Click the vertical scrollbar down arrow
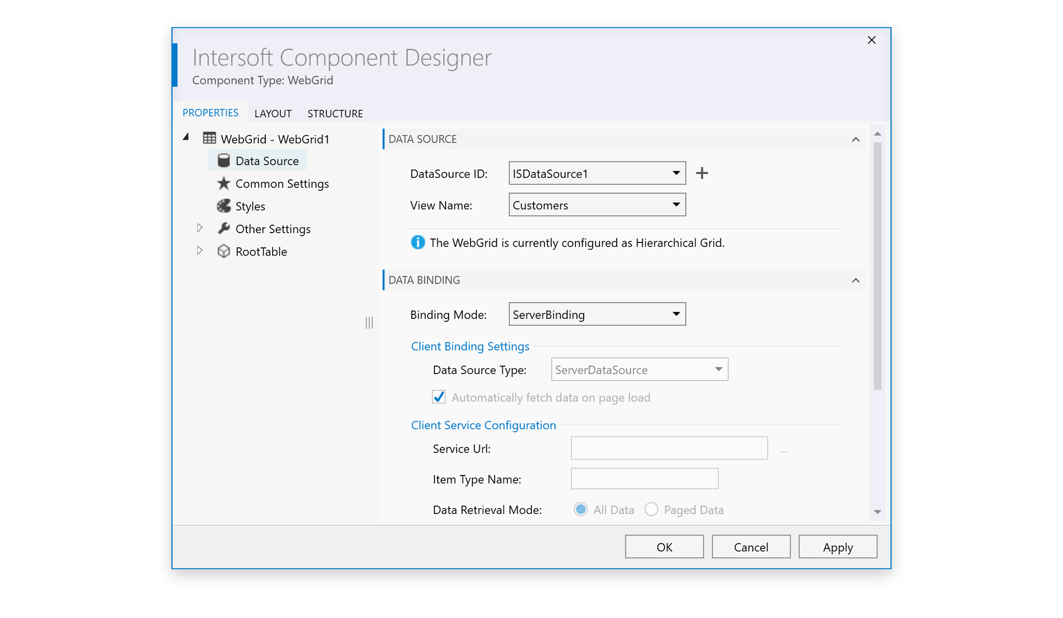The height and width of the screenshot is (618, 1063). (x=877, y=512)
